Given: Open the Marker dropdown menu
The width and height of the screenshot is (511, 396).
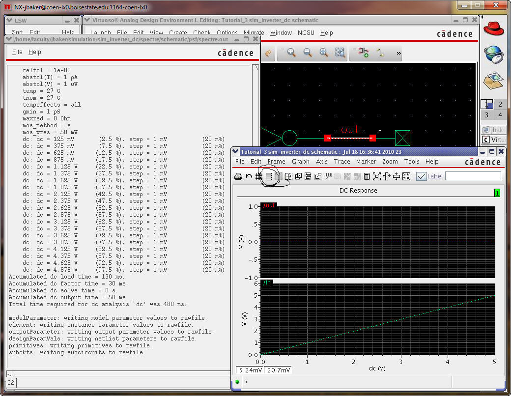Looking at the screenshot, I should pos(366,162).
